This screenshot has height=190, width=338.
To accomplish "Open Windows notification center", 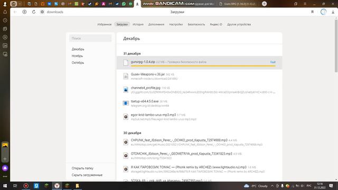I will tap(331, 186).
